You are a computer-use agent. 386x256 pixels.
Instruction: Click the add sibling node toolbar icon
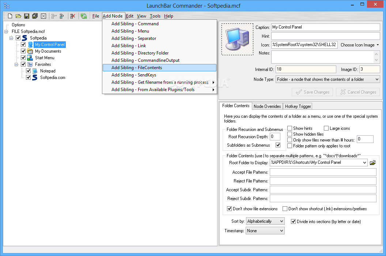coord(62,16)
